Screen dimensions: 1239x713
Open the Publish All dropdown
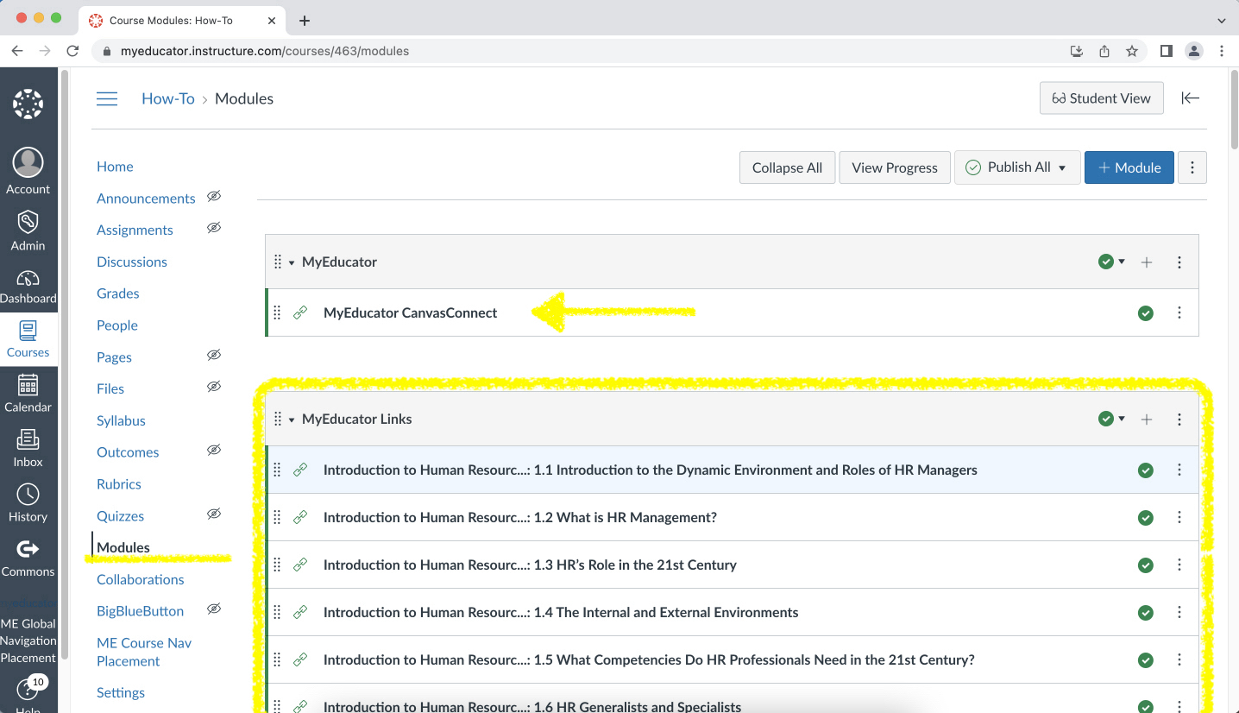pyautogui.click(x=1017, y=167)
